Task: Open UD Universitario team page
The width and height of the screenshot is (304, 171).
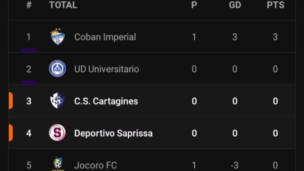Action: point(106,69)
